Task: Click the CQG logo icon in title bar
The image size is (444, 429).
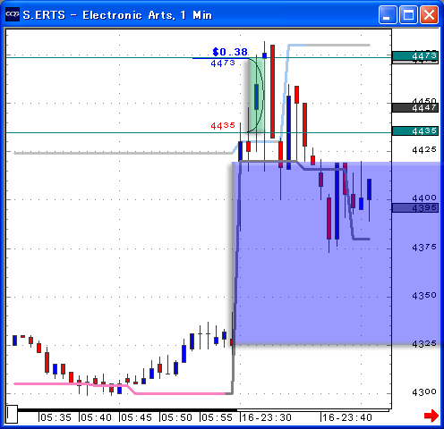Action: 13,14
